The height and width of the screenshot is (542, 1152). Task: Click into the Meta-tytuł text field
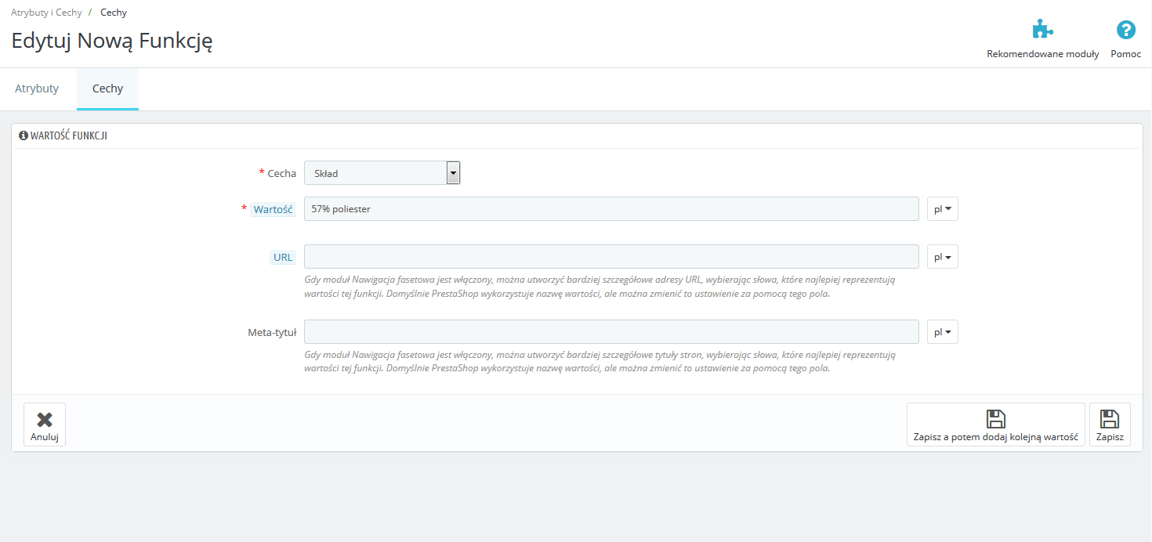click(x=611, y=332)
